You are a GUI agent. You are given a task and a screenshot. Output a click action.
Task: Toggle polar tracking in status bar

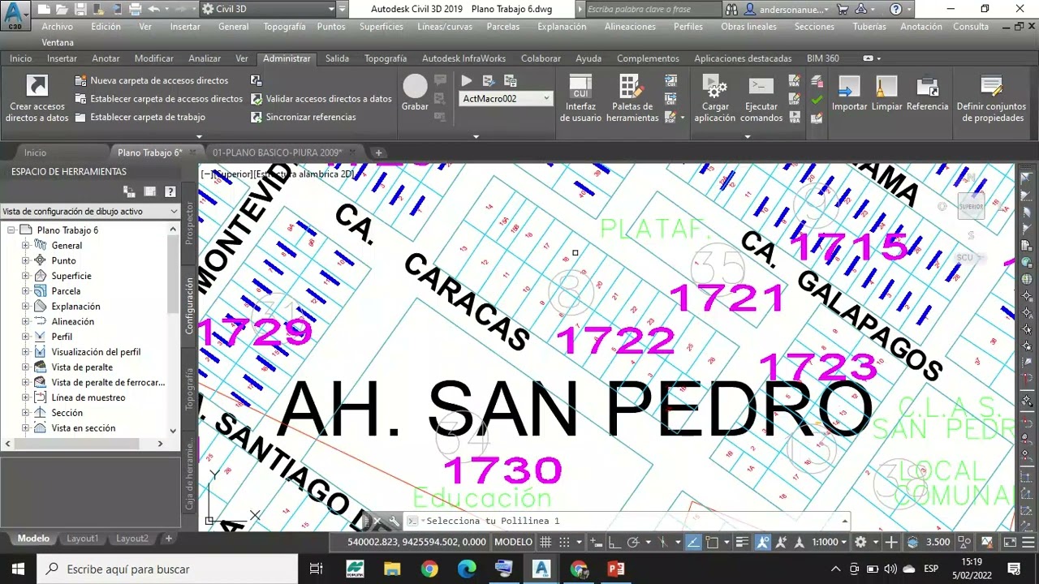pos(633,542)
